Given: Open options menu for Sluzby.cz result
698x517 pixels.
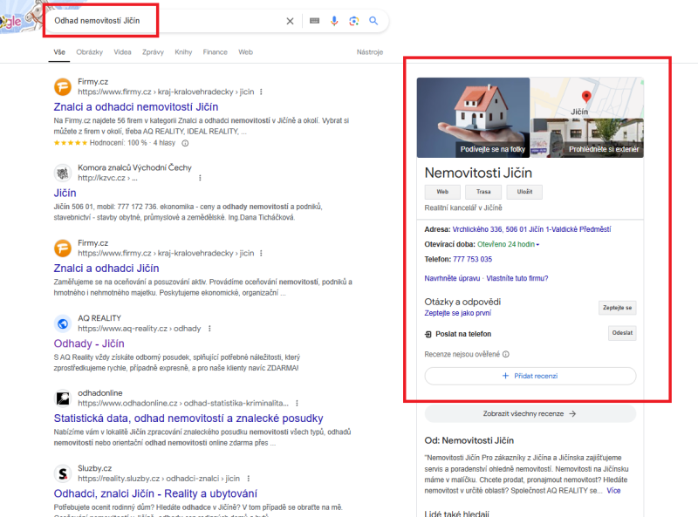Looking at the screenshot, I should coord(249,479).
